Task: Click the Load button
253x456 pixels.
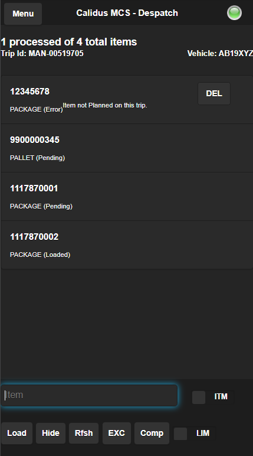Action: click(17, 433)
